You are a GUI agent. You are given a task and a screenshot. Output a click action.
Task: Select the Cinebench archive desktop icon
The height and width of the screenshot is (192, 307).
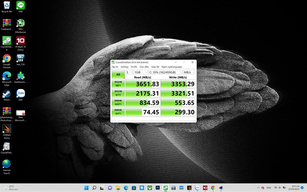click(7, 24)
